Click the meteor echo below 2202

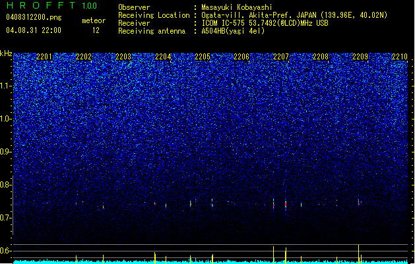point(77,203)
